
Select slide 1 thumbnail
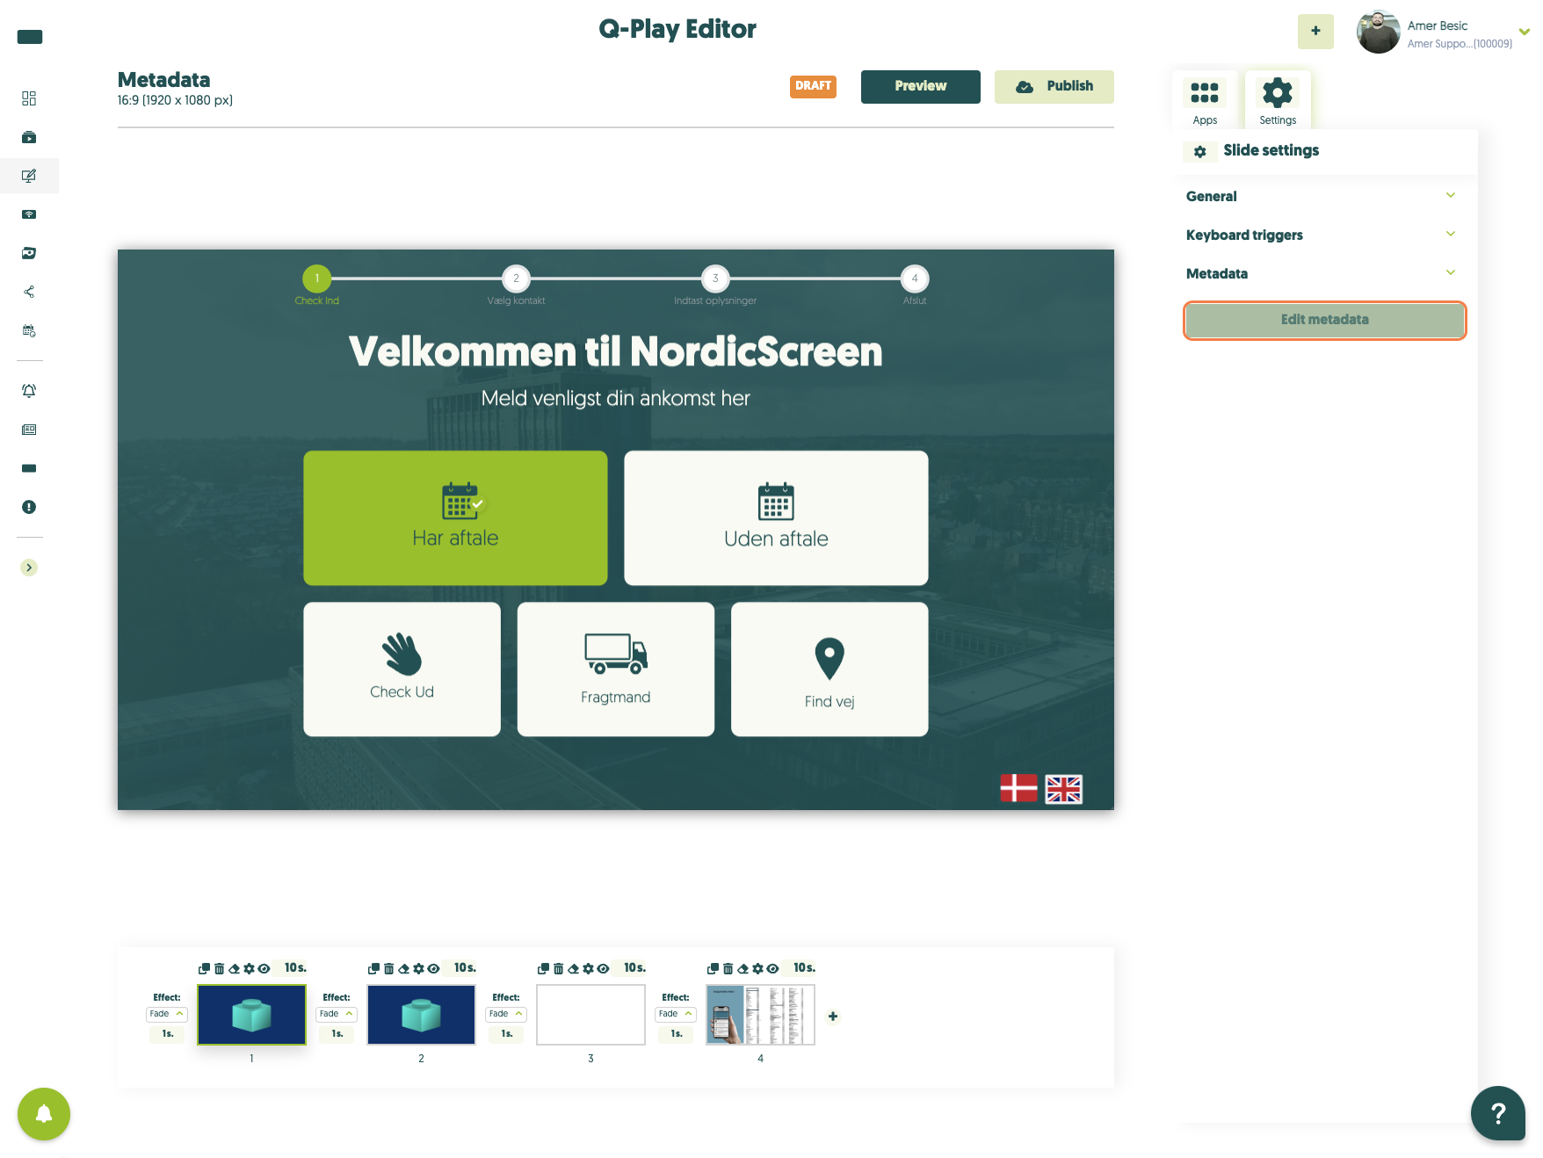click(251, 1015)
